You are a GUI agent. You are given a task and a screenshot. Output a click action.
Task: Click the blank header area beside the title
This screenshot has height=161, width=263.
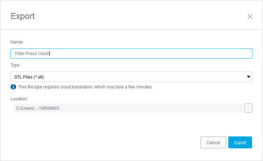click(x=140, y=16)
